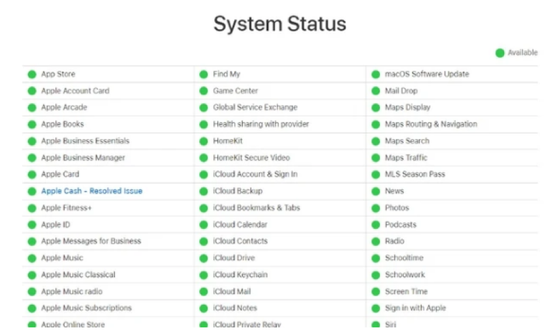Click the Global Service Exchange item
The image size is (555, 334).
pyautogui.click(x=255, y=107)
